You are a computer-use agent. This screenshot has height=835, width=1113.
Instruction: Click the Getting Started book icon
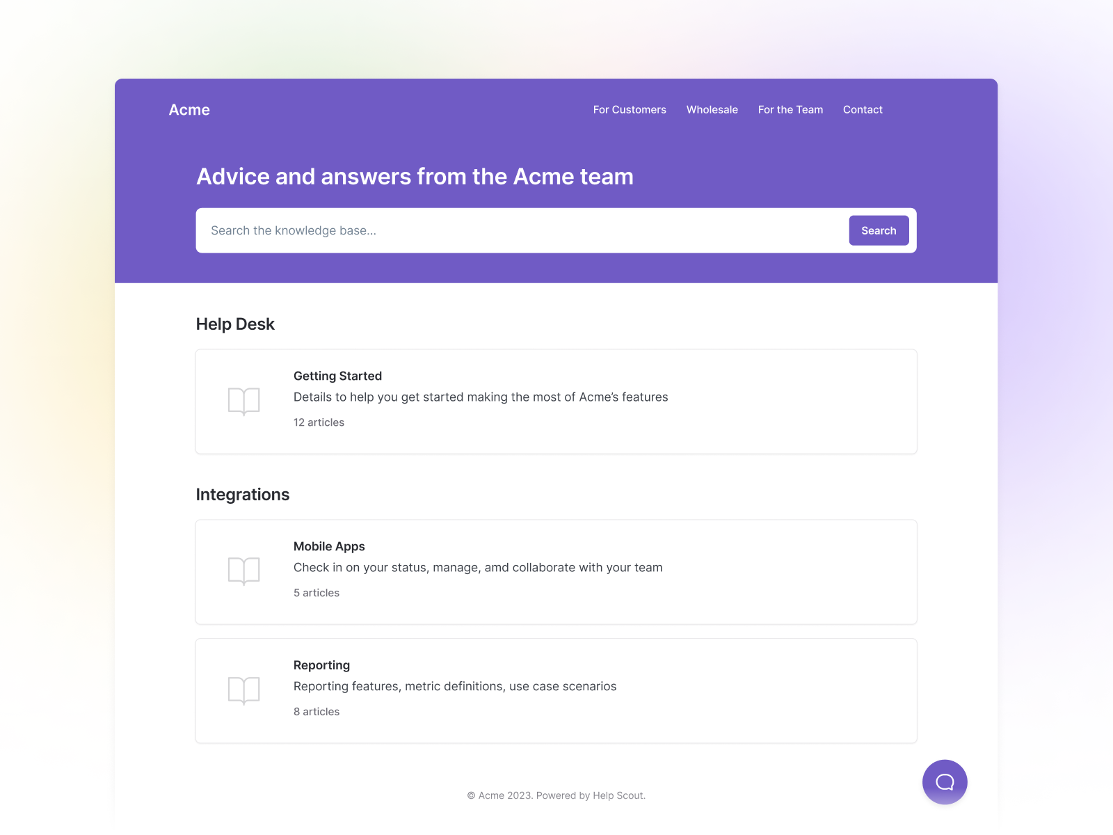pyautogui.click(x=243, y=401)
